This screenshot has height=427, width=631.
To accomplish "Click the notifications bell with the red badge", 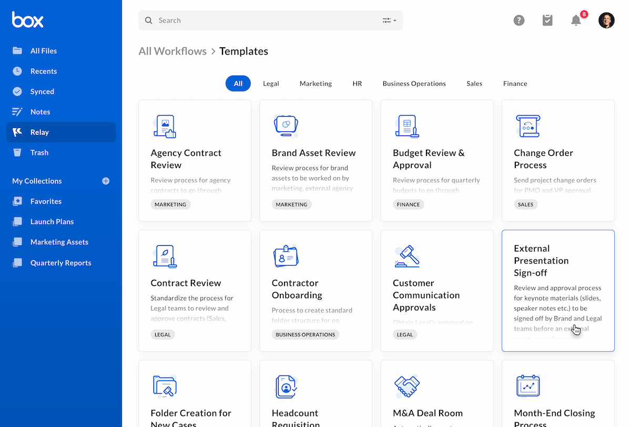I will 575,20.
